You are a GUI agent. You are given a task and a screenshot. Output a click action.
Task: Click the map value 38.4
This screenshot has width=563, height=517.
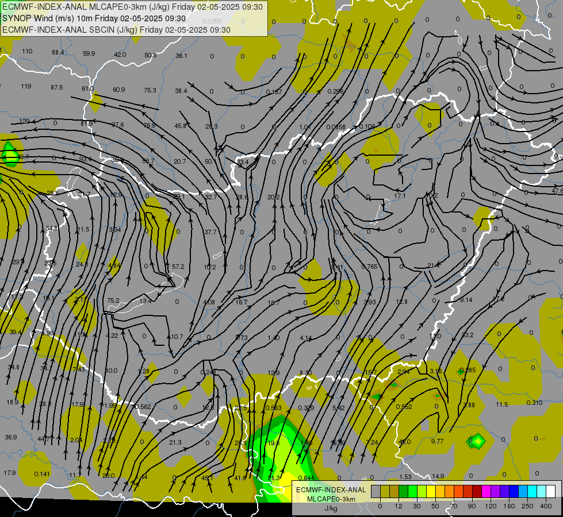[x=181, y=91]
